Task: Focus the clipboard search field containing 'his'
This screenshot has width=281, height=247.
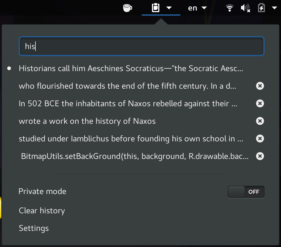Action: point(141,46)
